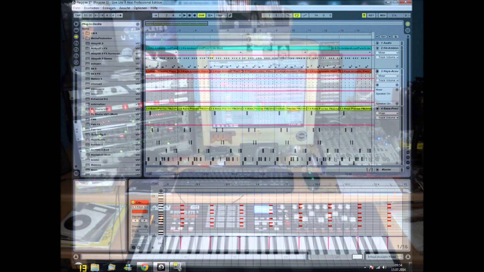Click the Fold button in MIDI editor
The height and width of the screenshot is (272, 484).
[155, 184]
